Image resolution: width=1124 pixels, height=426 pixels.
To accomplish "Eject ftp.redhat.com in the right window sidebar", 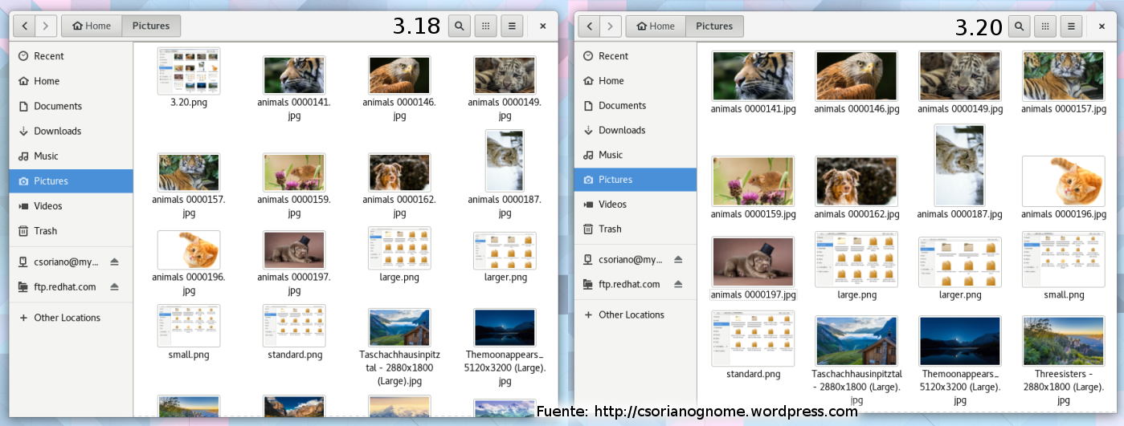I will click(x=678, y=284).
